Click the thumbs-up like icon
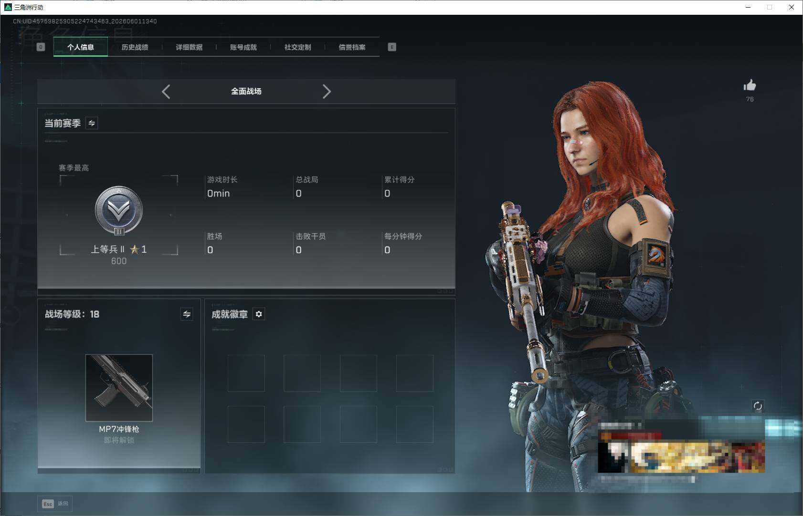803x516 pixels. click(x=750, y=85)
